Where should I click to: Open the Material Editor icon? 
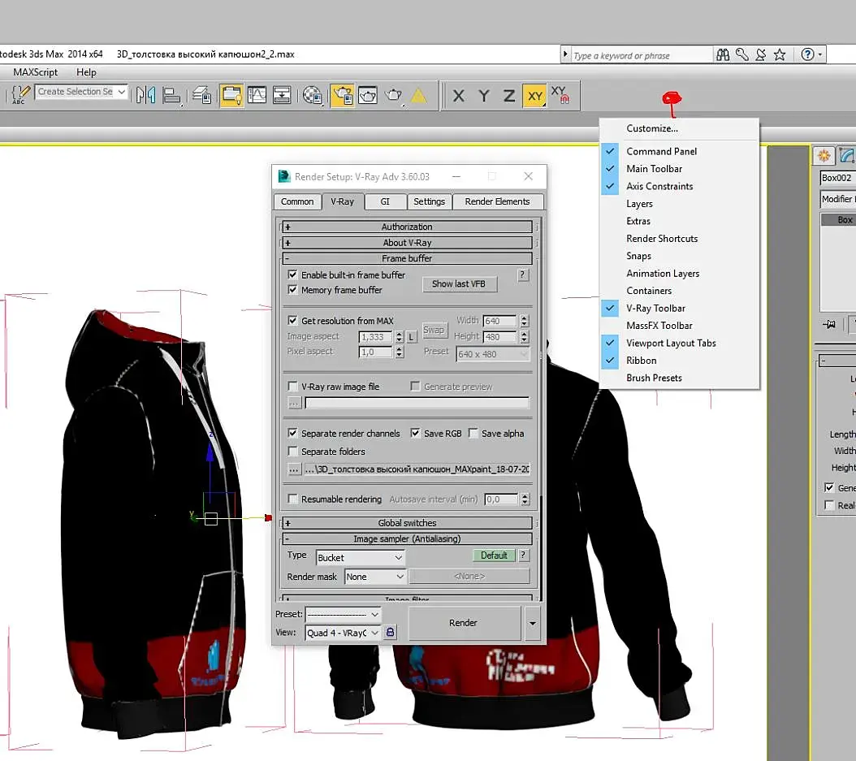point(312,95)
